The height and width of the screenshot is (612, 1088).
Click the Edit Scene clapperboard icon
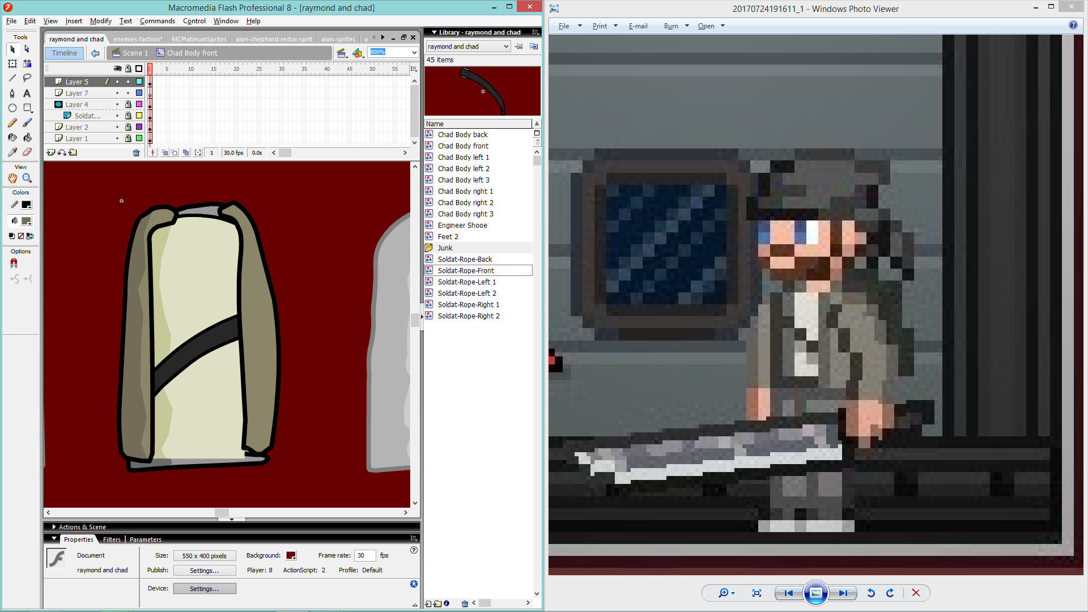pyautogui.click(x=342, y=53)
